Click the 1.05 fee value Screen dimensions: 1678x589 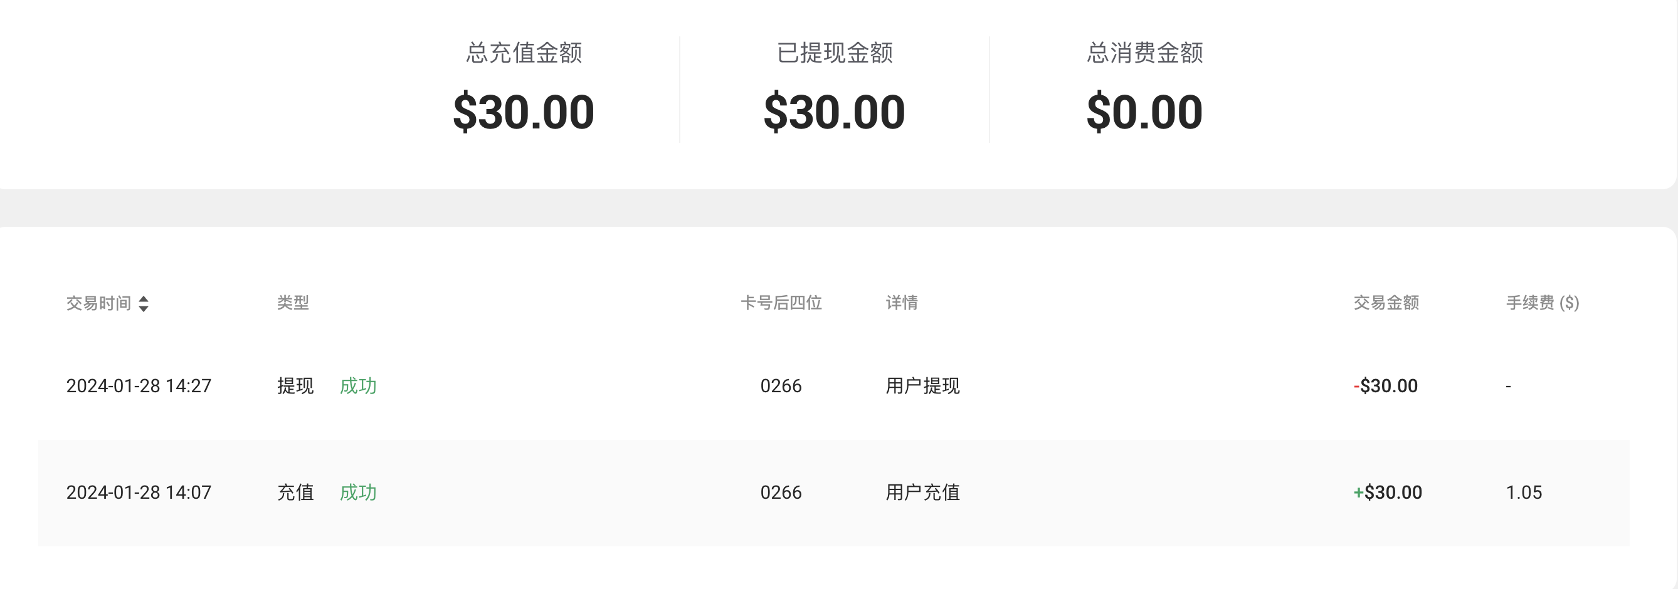pyautogui.click(x=1524, y=493)
